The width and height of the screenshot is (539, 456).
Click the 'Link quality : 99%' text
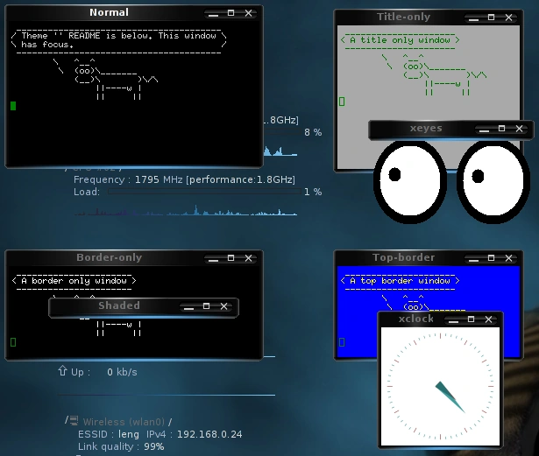[121, 446]
